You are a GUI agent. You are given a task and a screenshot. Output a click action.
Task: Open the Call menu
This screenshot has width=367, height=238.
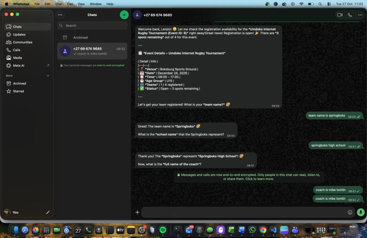(70, 4)
